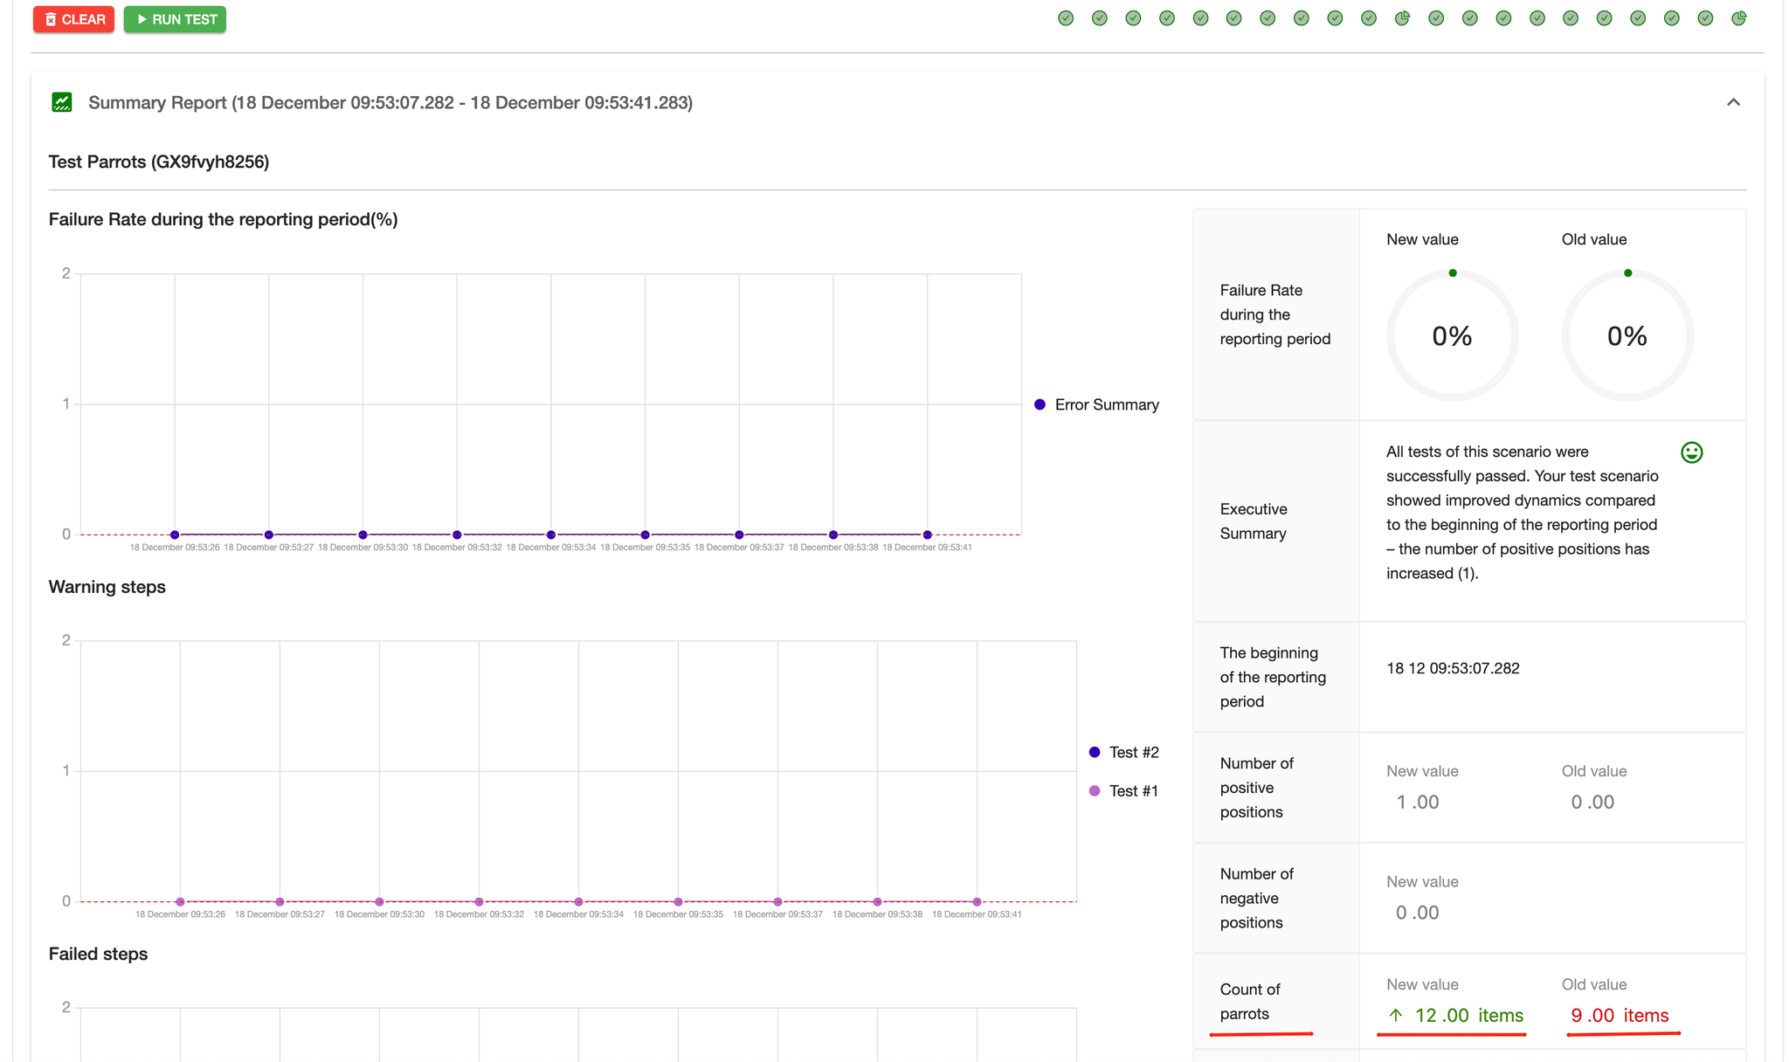
Task: Toggle Test #2 legend series
Action: (1124, 752)
